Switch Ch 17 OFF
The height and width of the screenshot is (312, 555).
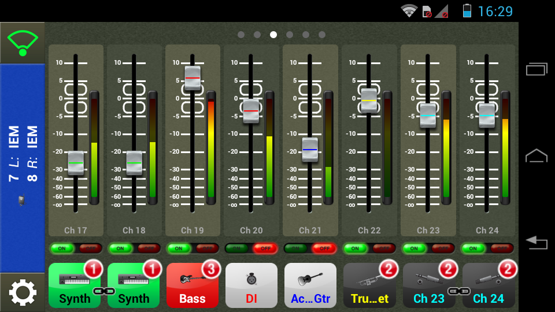tap(90, 248)
